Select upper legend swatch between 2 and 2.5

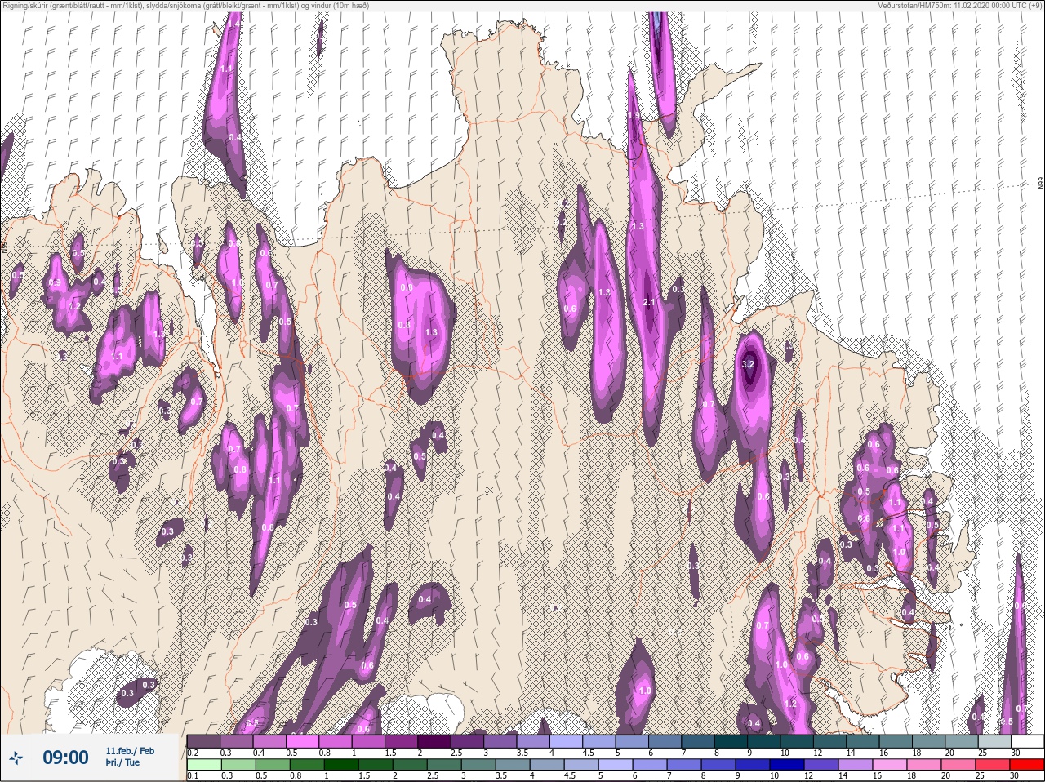[435, 741]
